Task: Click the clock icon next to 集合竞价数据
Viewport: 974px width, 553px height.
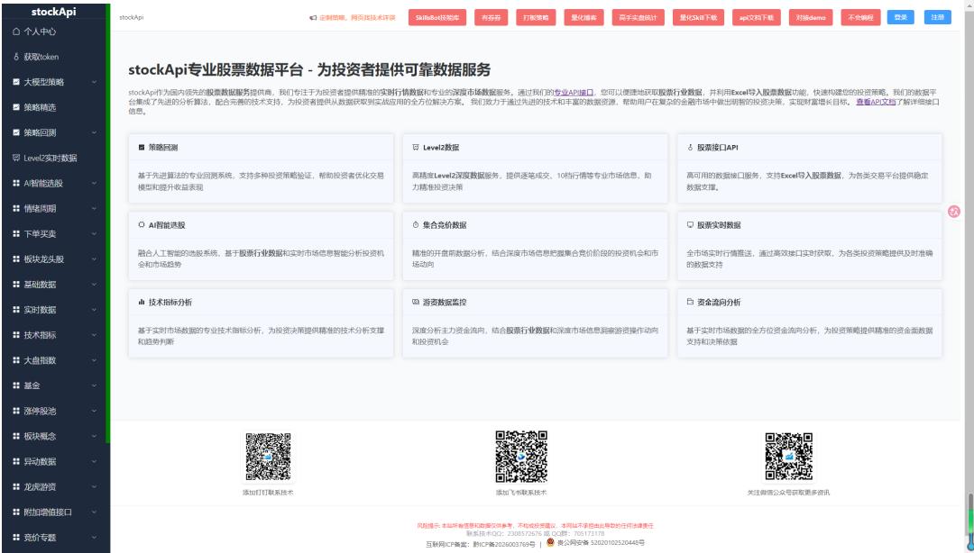Action: [x=415, y=224]
